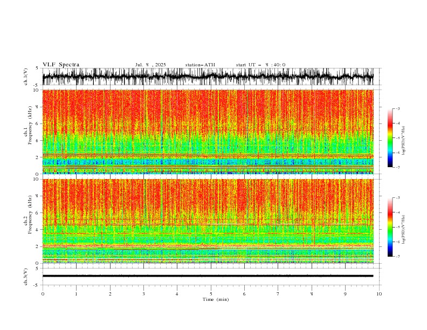The image size is (427, 330).
Task: Click the "0" tick on the time axis
Action: tap(43, 294)
